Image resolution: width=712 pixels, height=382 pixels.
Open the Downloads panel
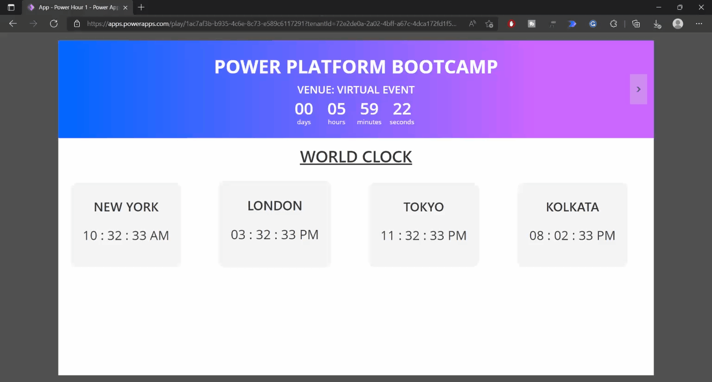(x=657, y=24)
